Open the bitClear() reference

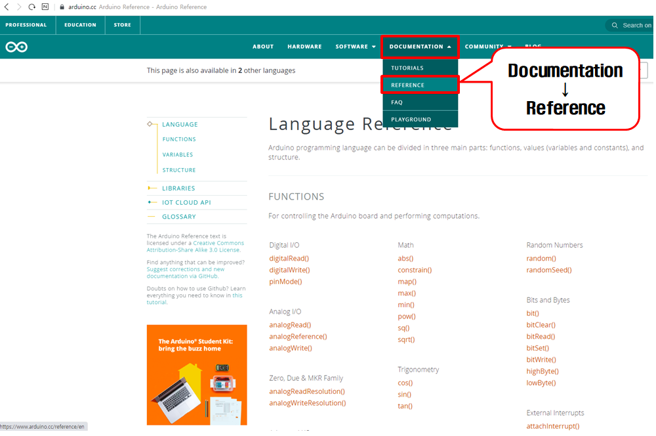[x=541, y=325]
